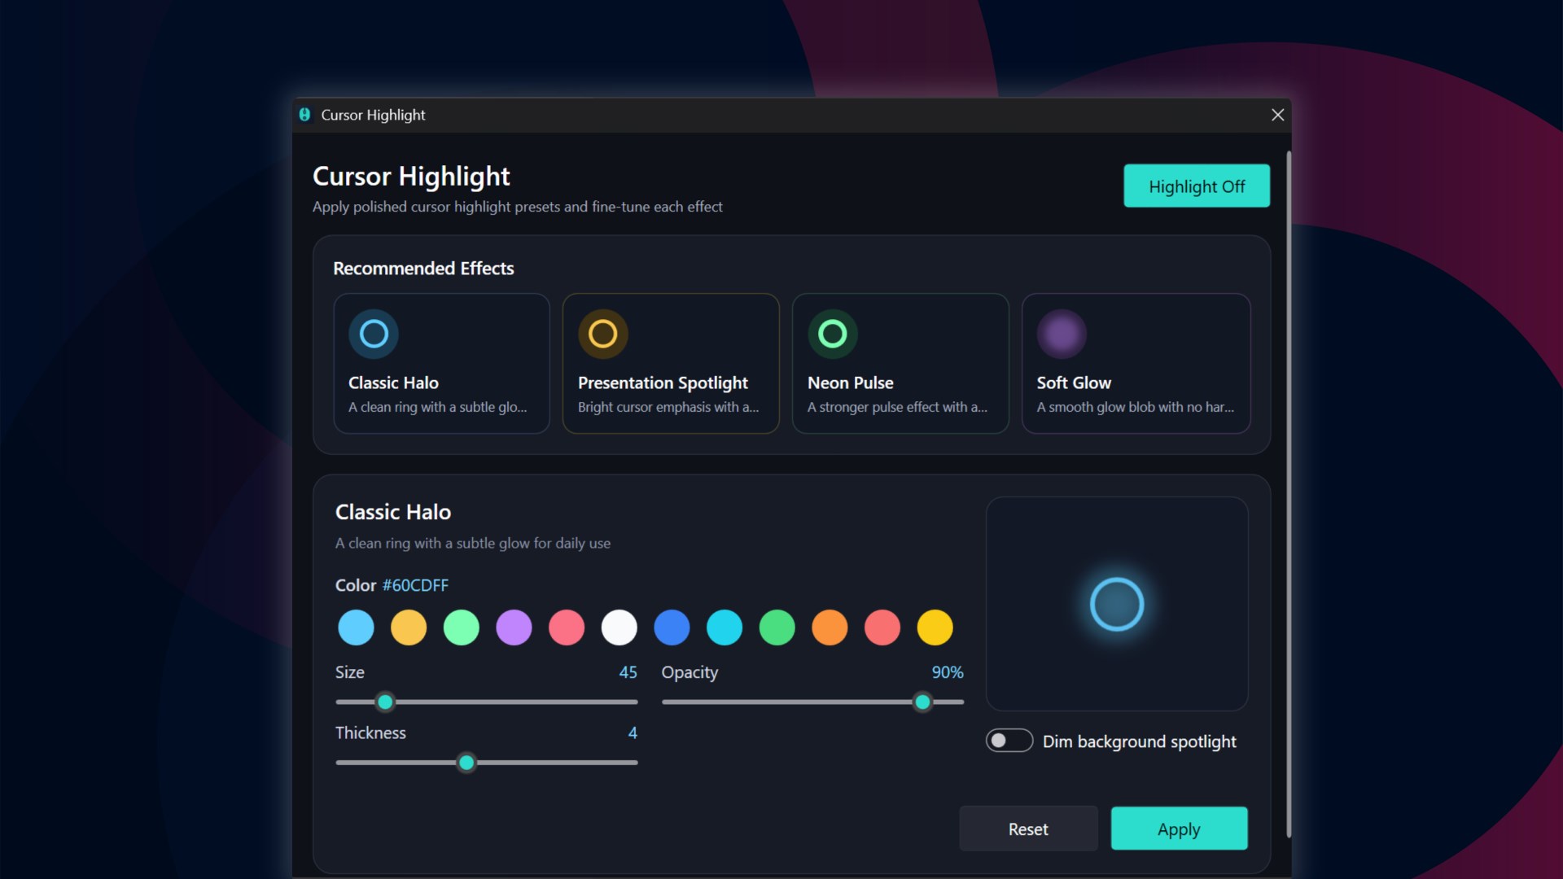The image size is (1563, 879).
Task: Click the Cursor Highlight app icon in title bar
Action: point(304,115)
